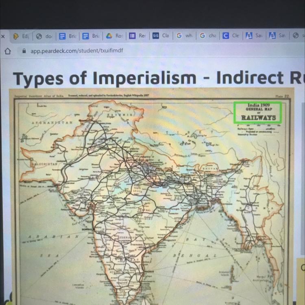Switch to Google Drive 'Ro' tab

click(x=114, y=36)
